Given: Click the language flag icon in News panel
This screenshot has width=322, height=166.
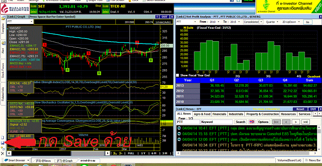Looking at the screenshot, I should pyautogui.click(x=252, y=122).
